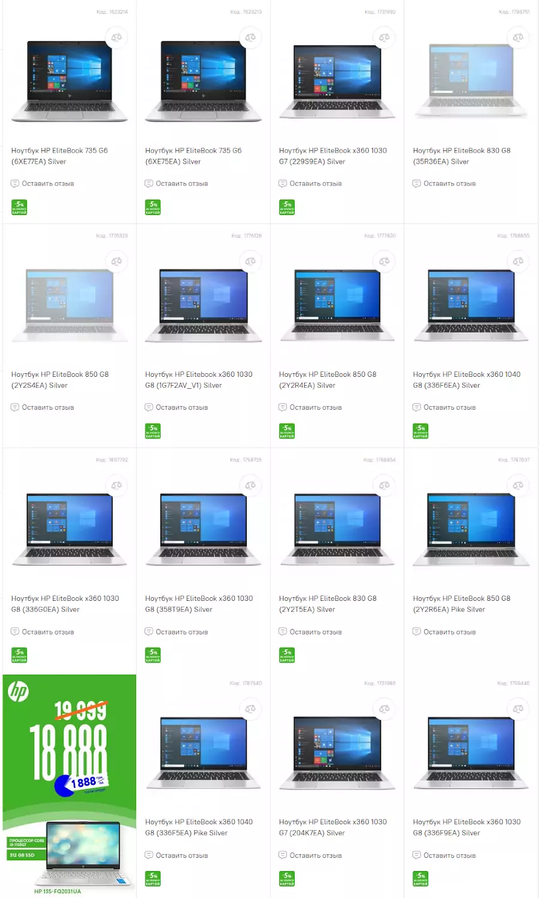Click 'Оставить отзыв' for x360 1040 G8 (336F6EA)
Image resolution: width=539 pixels, height=898 pixels.
(x=444, y=407)
